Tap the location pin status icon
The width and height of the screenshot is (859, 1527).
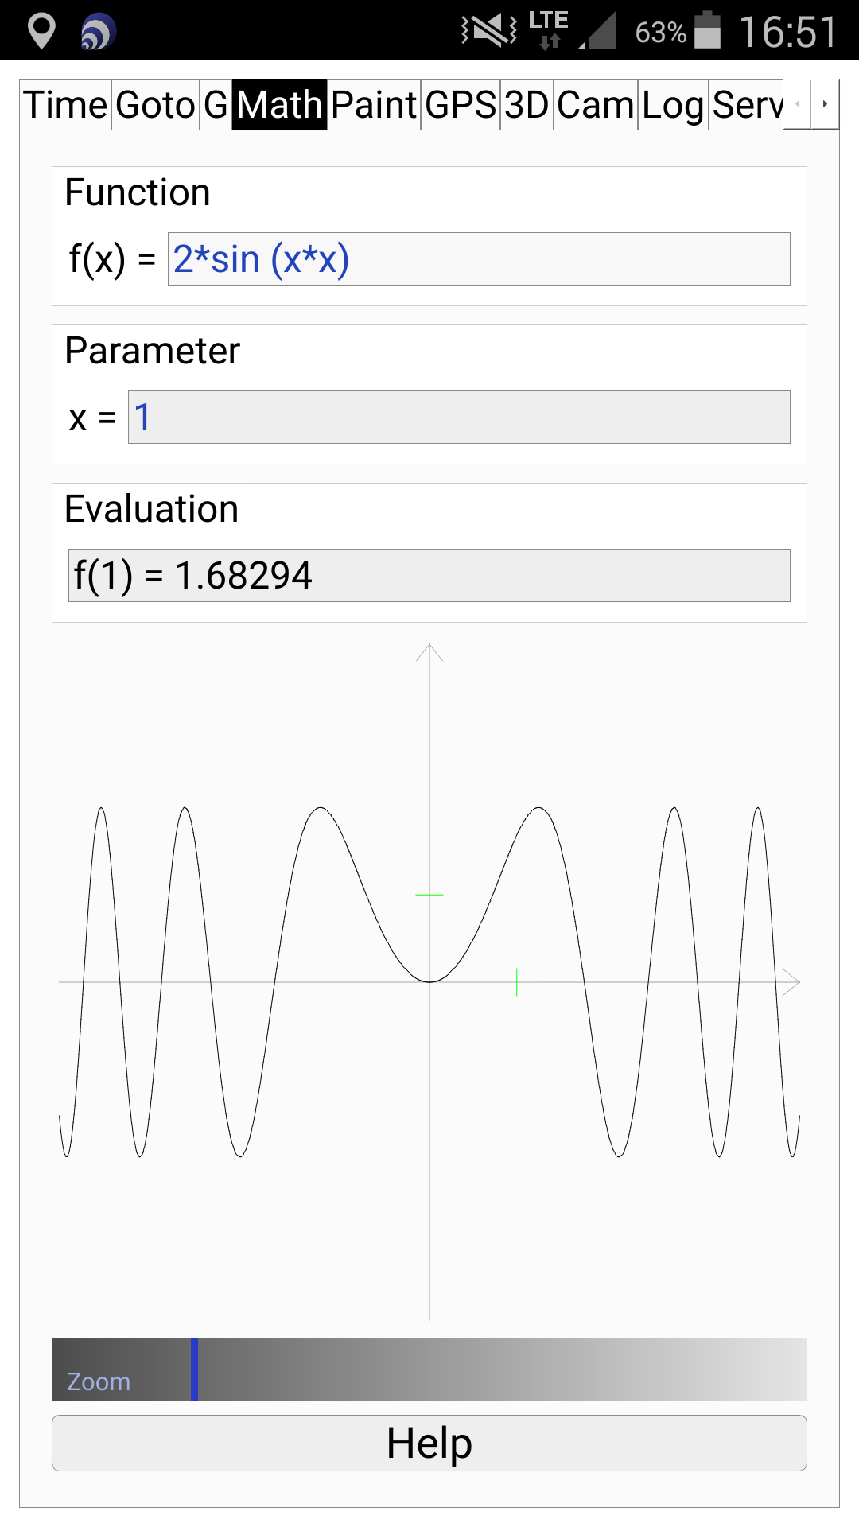[41, 31]
